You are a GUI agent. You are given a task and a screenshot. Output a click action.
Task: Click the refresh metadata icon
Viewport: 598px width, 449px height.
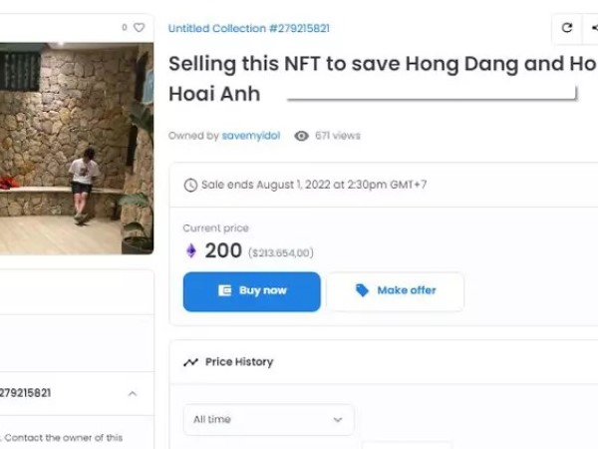tap(567, 29)
